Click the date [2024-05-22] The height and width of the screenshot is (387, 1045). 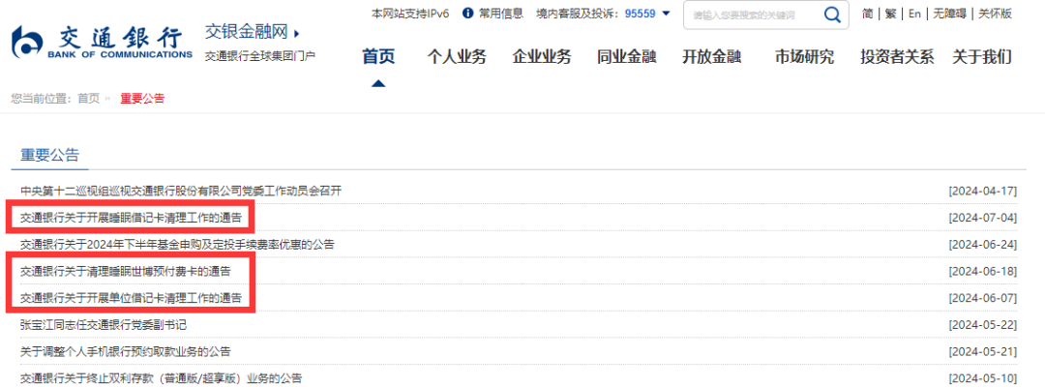(x=983, y=324)
